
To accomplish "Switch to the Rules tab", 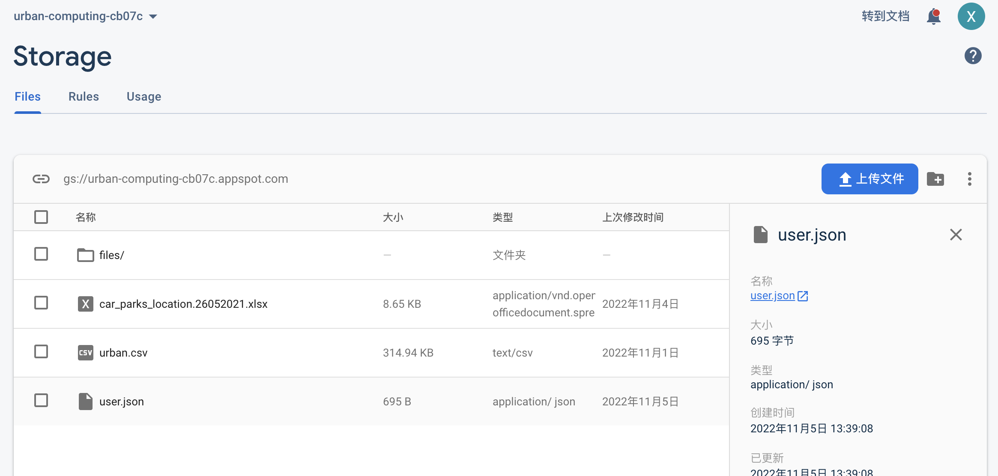I will 83,96.
